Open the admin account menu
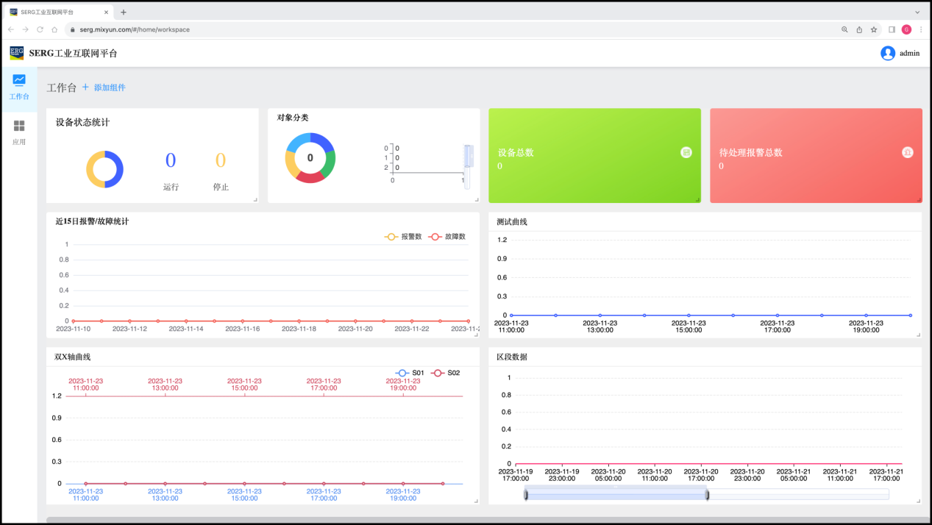932x525 pixels. coord(909,53)
